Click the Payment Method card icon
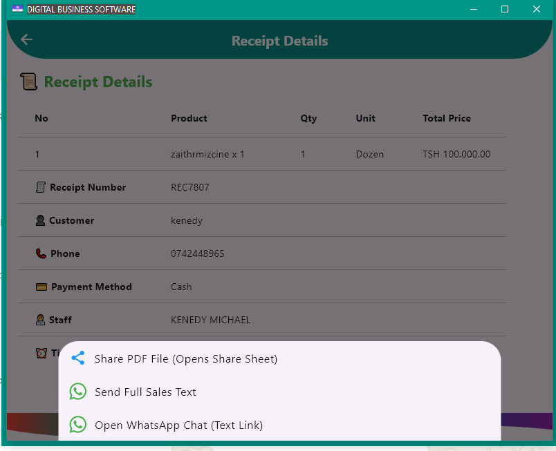This screenshot has width=556, height=451. (x=41, y=287)
